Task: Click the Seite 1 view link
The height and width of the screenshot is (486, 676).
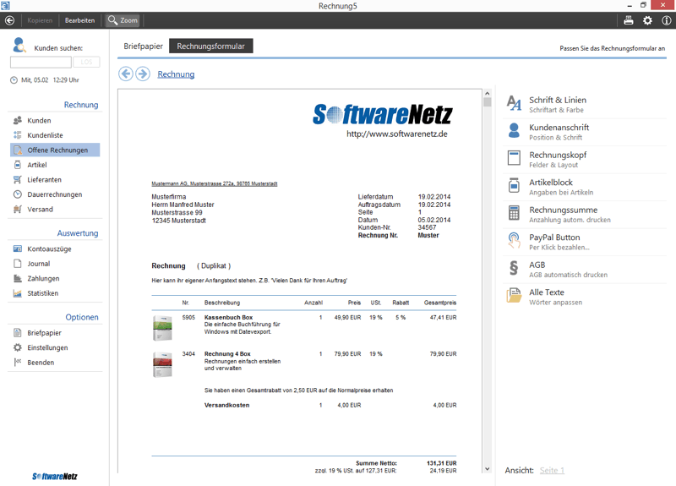Action: 552,471
